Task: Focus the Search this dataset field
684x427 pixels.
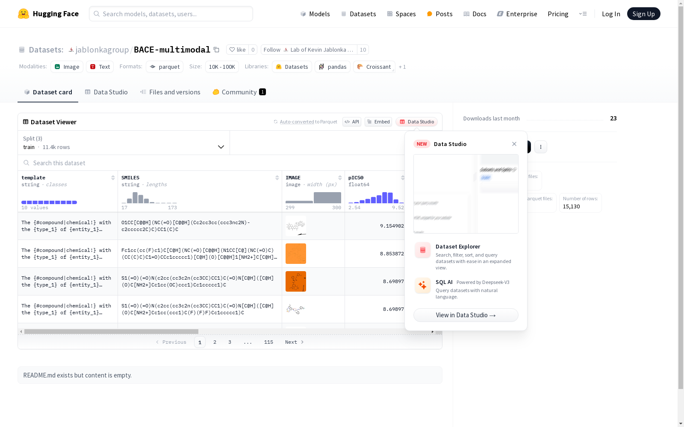Action: coord(211,163)
